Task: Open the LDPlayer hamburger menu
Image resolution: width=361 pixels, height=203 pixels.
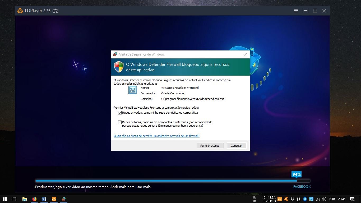Action: [x=296, y=11]
